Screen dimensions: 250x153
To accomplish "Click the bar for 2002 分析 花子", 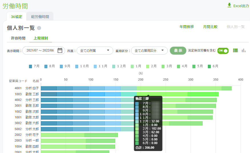I will point(79,135).
